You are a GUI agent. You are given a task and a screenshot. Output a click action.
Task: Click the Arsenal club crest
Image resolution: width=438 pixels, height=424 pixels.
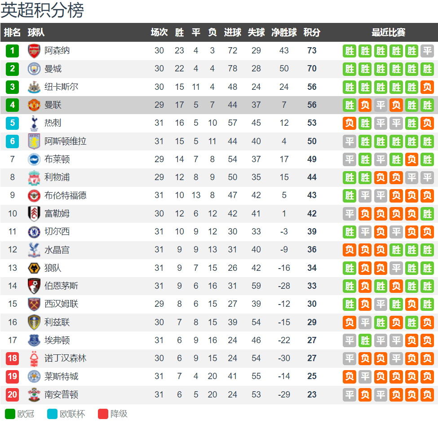34,51
